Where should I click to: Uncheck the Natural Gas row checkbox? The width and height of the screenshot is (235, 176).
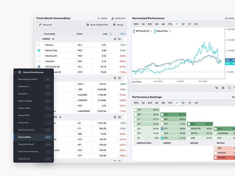pyautogui.click(x=39, y=50)
